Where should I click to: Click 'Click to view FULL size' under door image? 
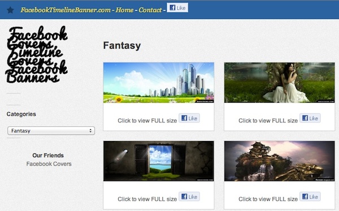pyautogui.click(x=147, y=199)
